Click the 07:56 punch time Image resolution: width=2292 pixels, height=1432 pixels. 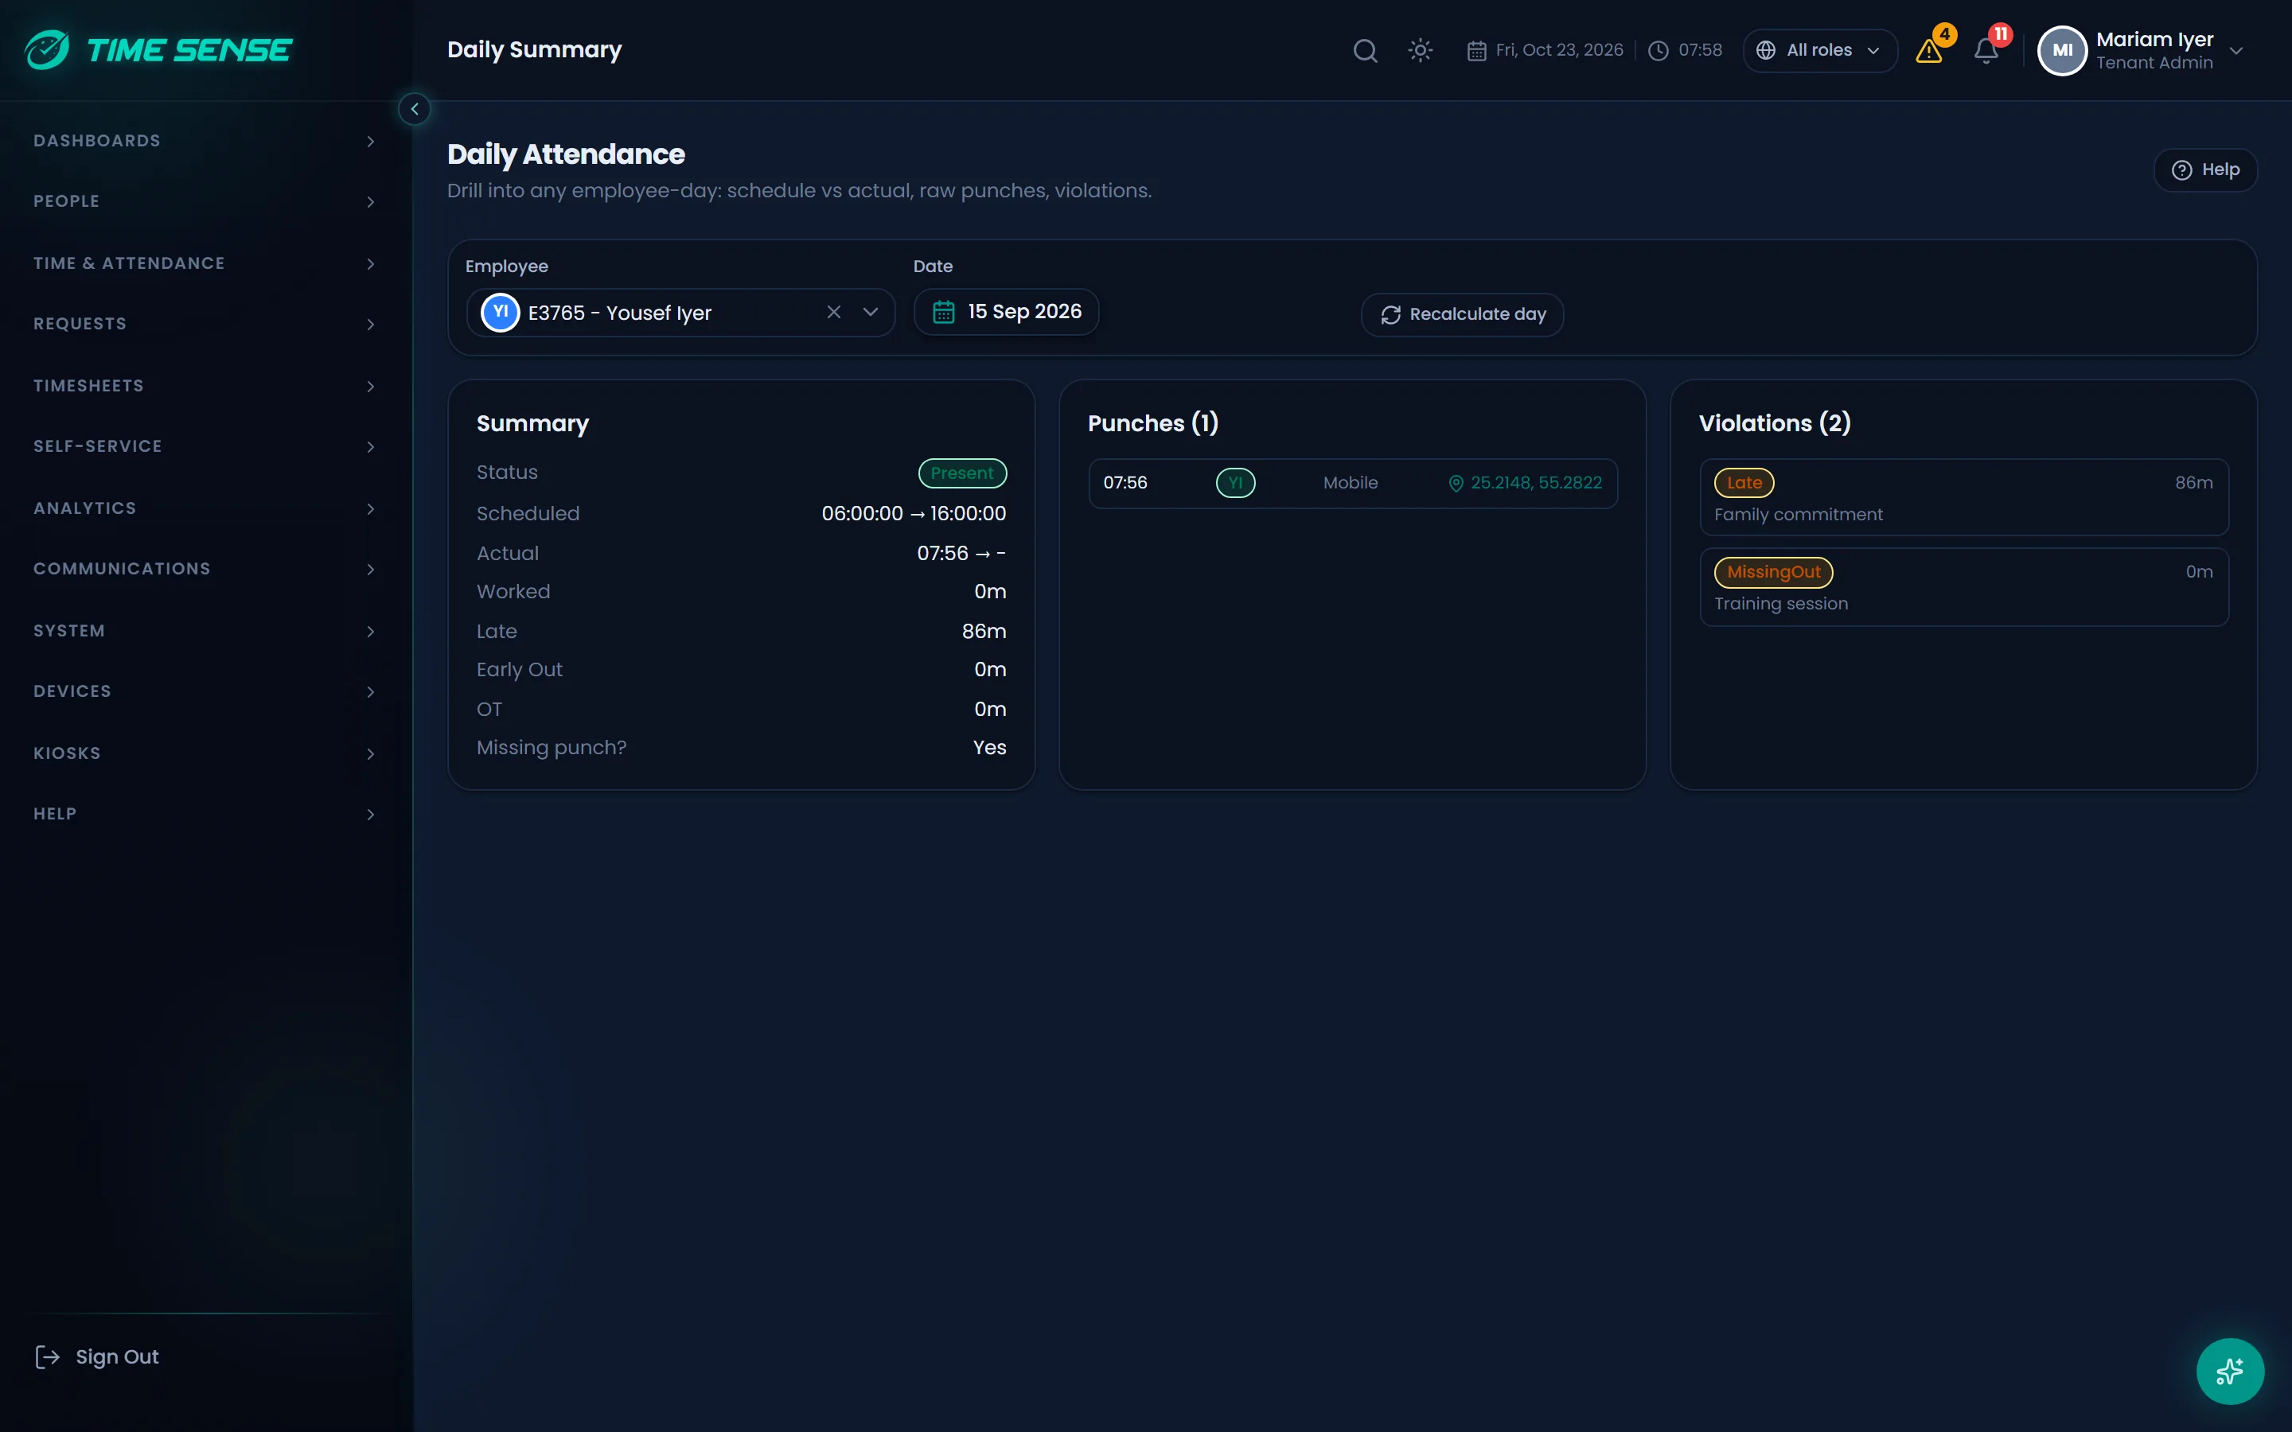click(x=1125, y=483)
